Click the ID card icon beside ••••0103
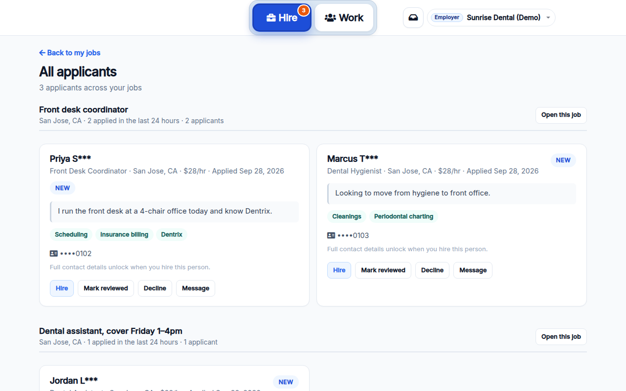Image resolution: width=626 pixels, height=391 pixels. tap(331, 236)
